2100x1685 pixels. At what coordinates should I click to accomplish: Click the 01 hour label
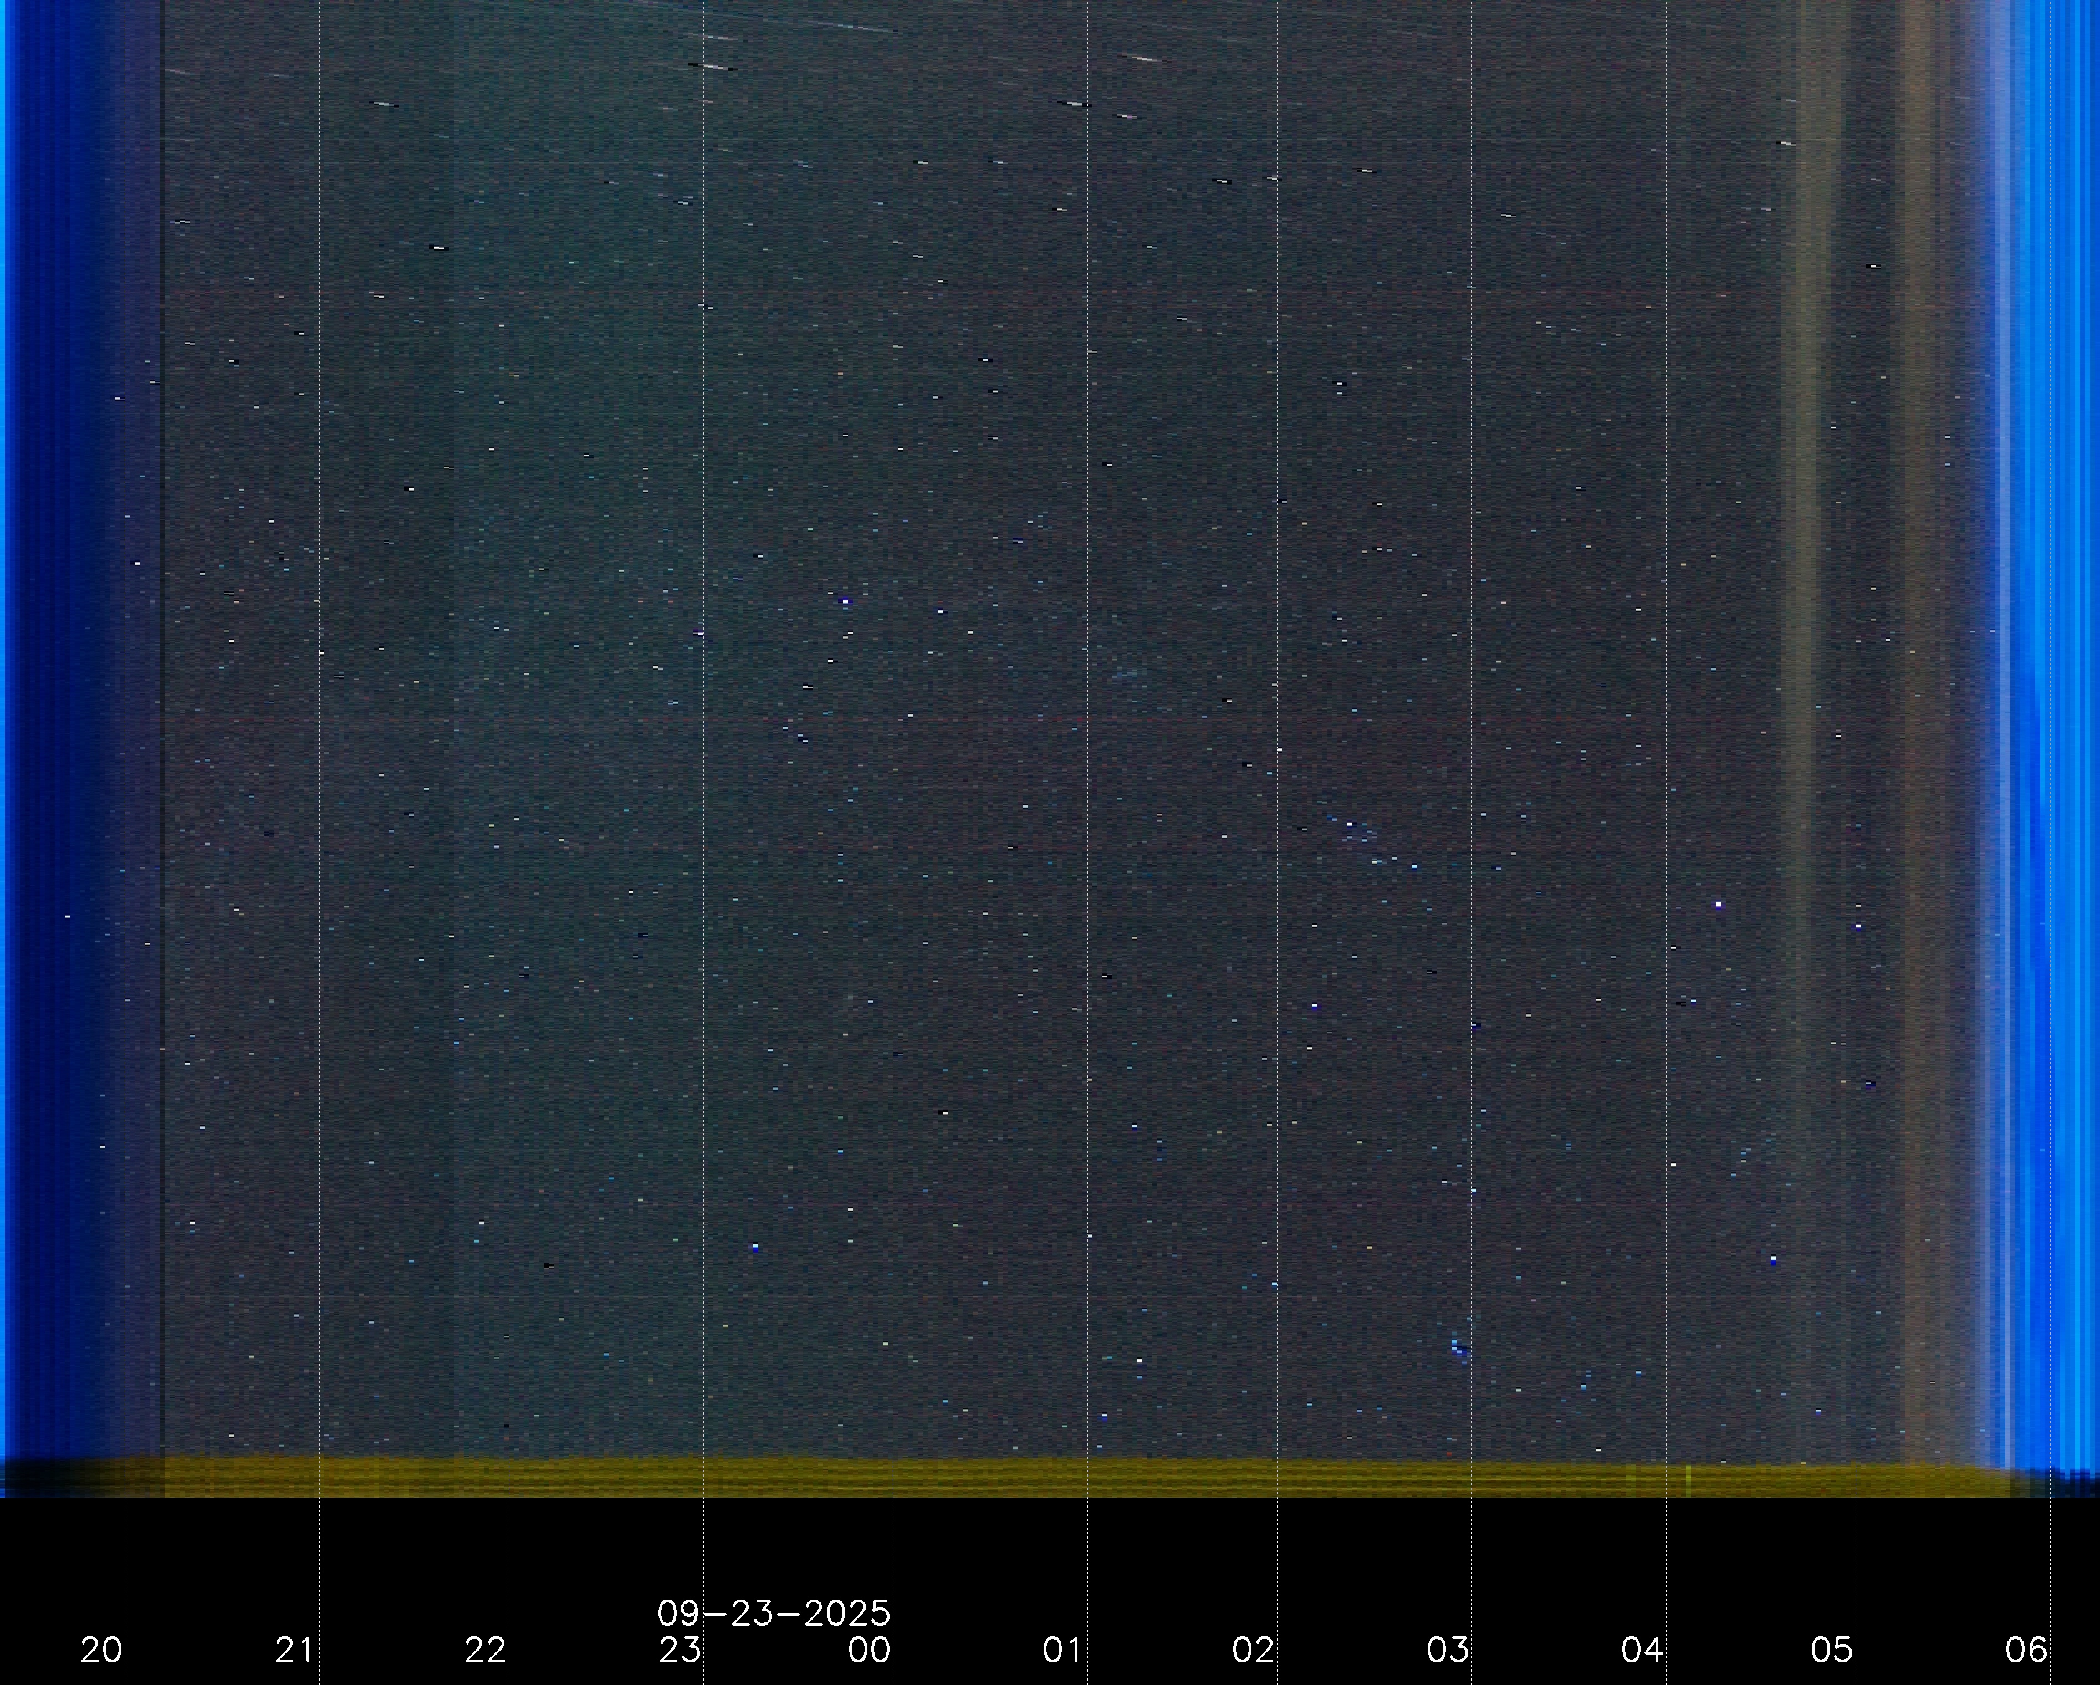[x=1062, y=1650]
